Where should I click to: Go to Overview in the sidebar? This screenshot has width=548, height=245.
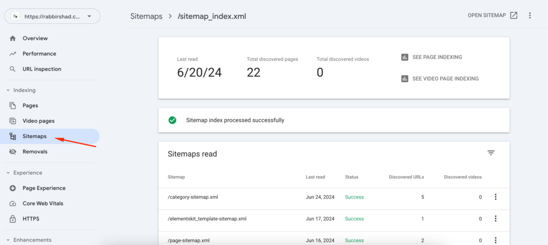[35, 38]
